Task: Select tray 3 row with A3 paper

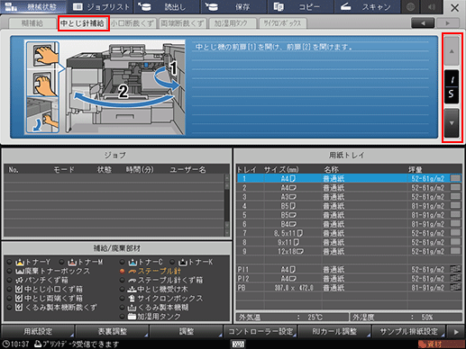Action: (349, 197)
